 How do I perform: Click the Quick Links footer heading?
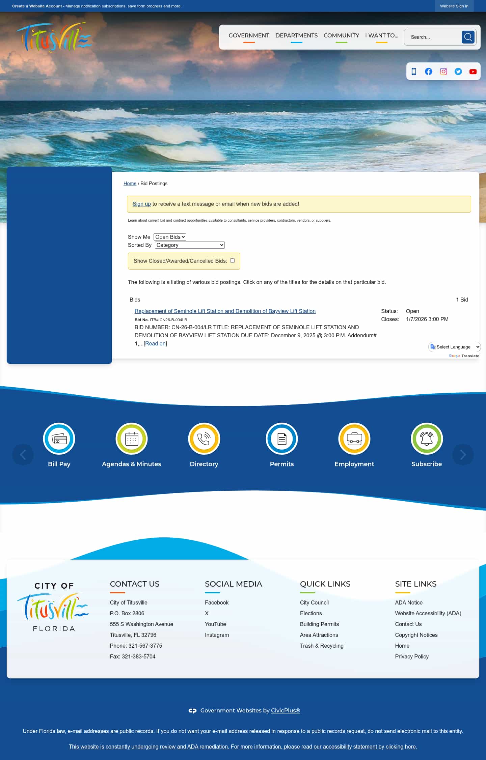[x=325, y=584]
